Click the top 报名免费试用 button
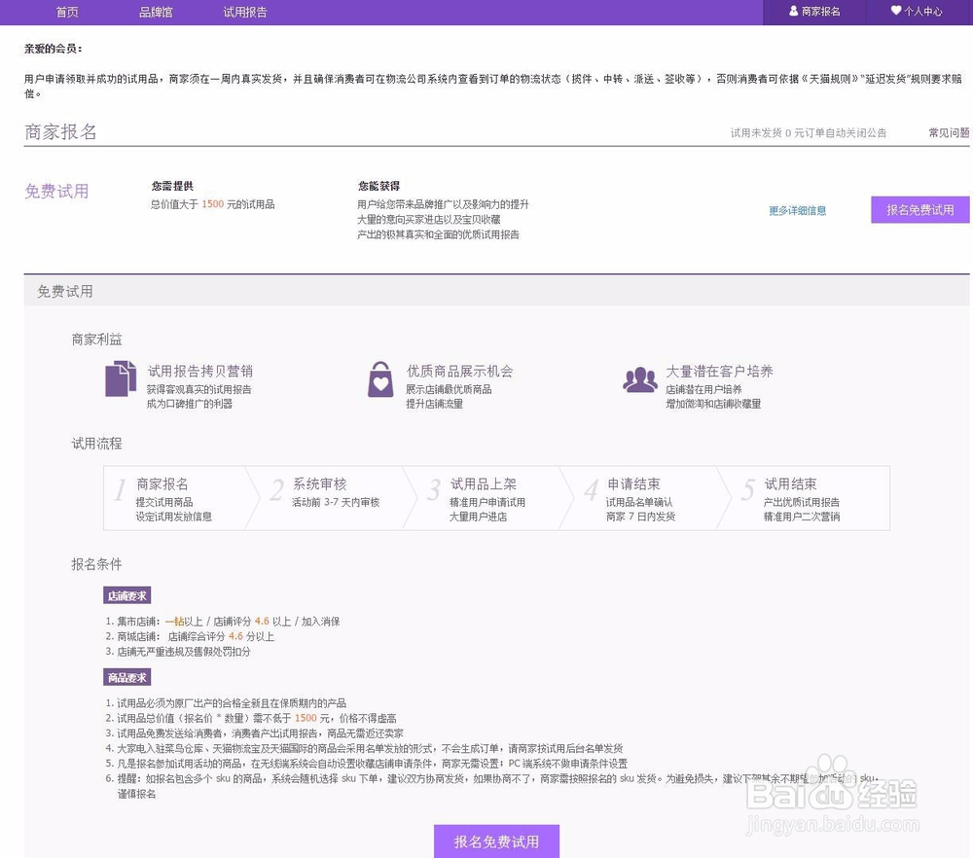 tap(919, 210)
